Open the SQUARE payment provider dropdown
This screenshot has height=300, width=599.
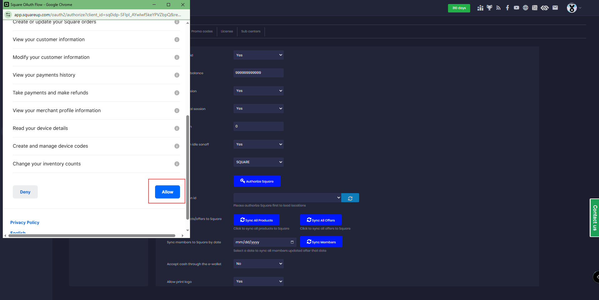[258, 162]
